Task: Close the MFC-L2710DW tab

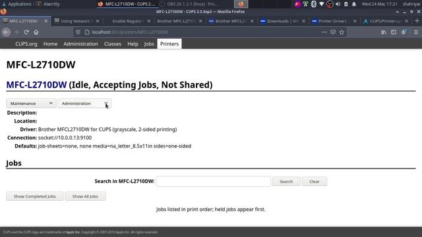Action: [x=46, y=21]
